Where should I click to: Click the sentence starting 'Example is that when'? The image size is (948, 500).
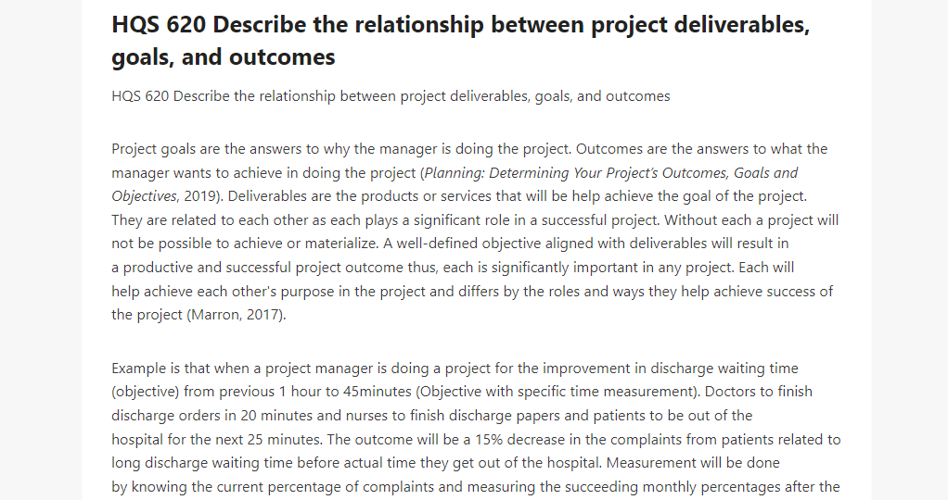click(x=455, y=369)
